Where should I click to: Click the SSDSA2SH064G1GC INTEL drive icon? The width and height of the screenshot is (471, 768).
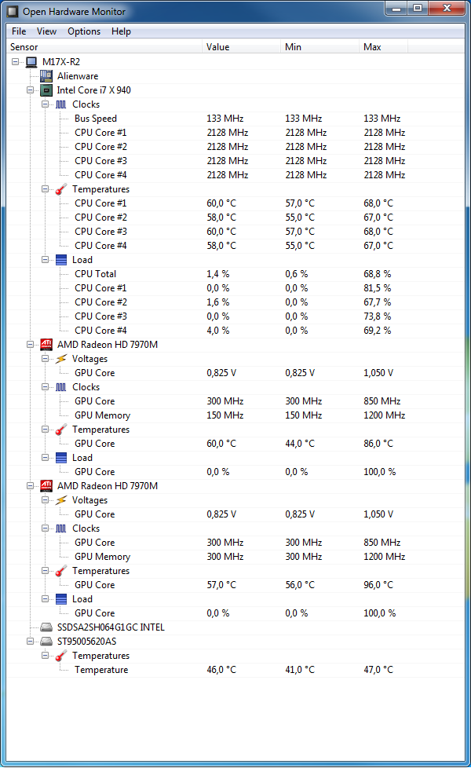point(46,627)
